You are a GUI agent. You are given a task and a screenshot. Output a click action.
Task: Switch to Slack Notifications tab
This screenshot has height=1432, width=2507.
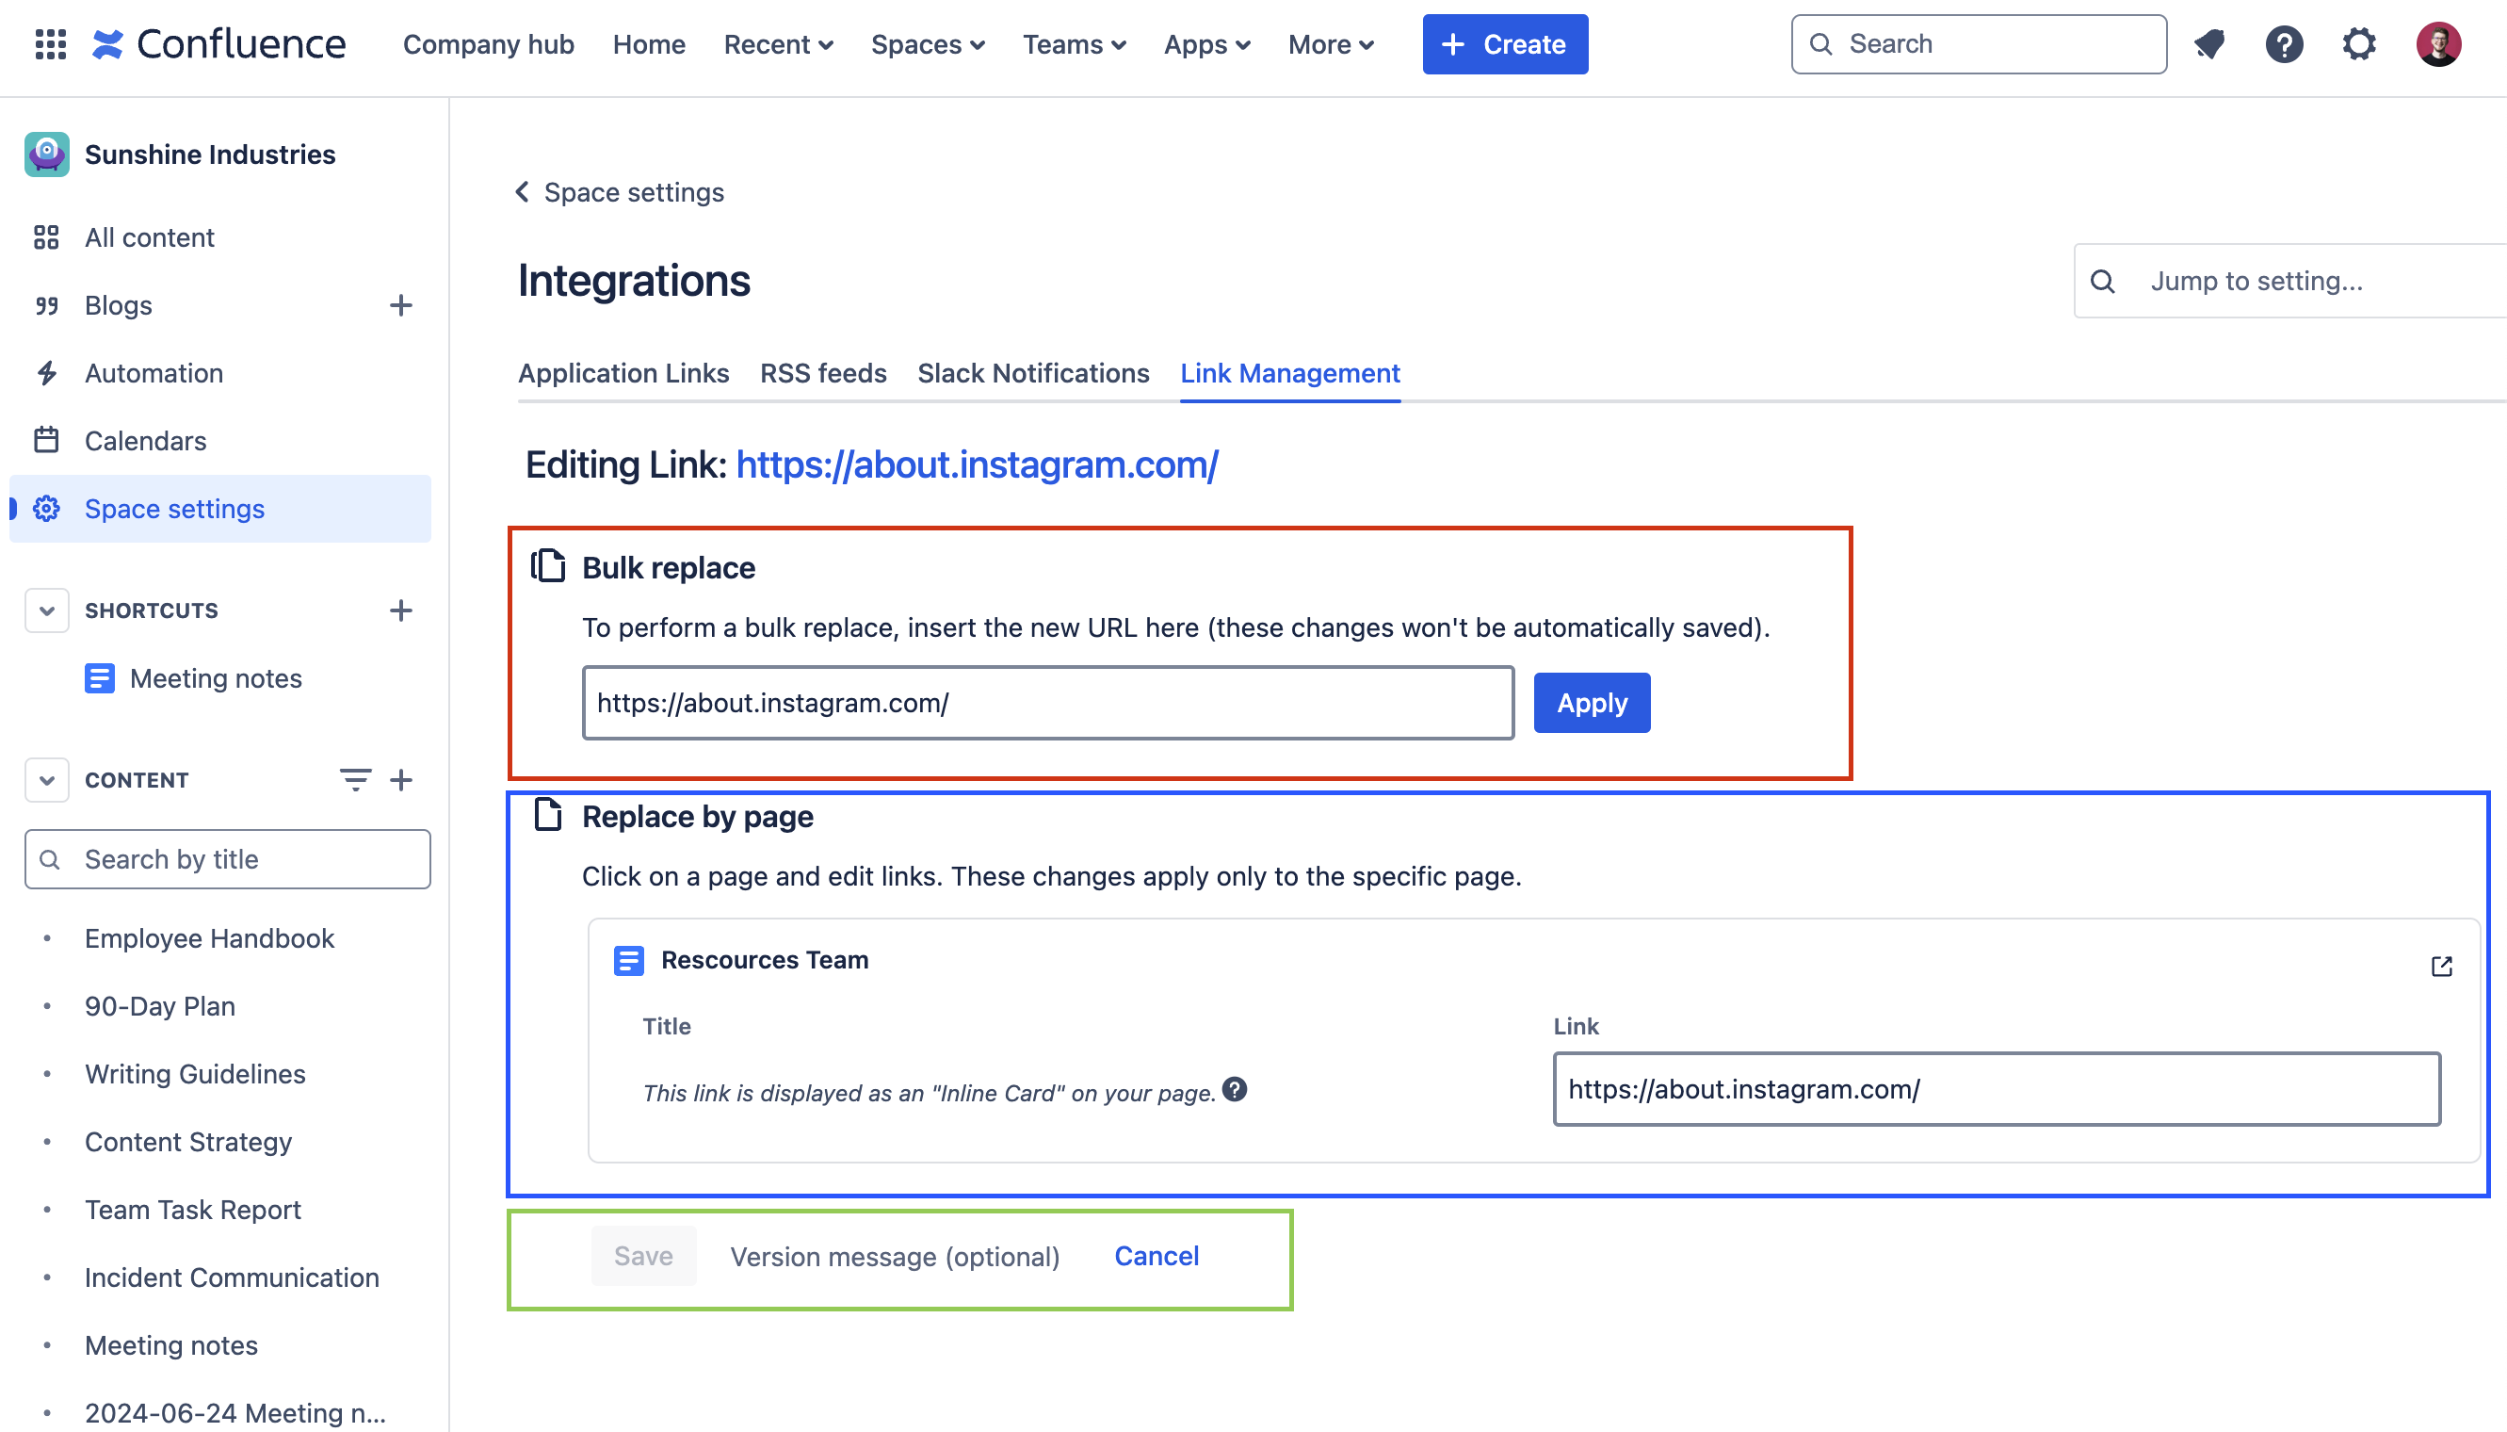[1033, 373]
